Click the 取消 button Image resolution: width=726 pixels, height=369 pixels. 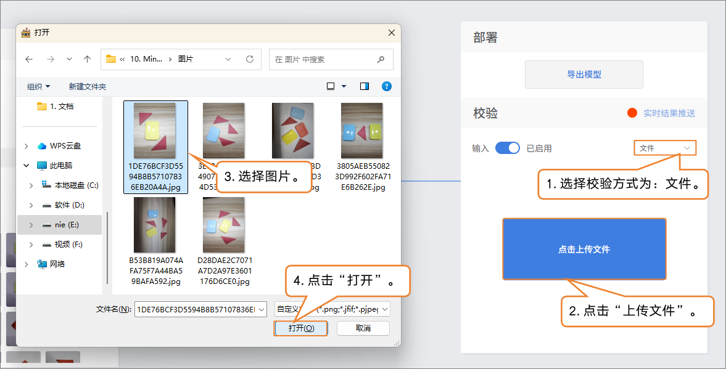[363, 328]
